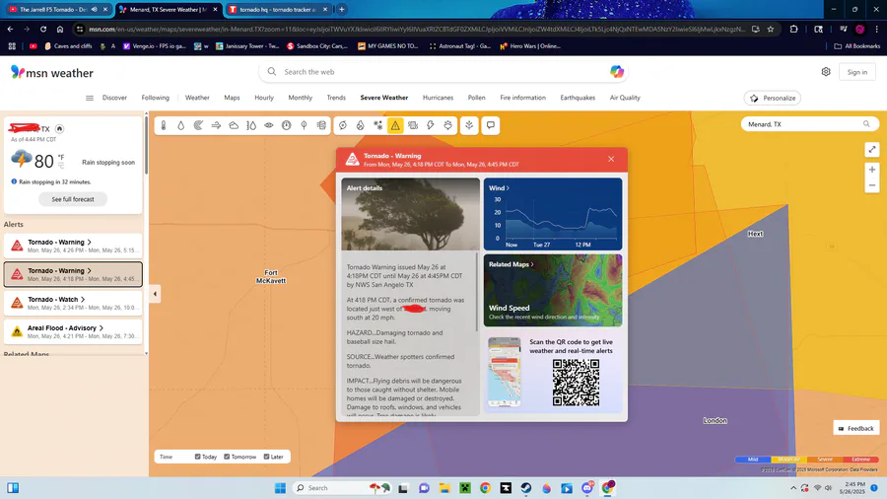Image resolution: width=887 pixels, height=499 pixels.
Task: Click the Feedback button
Action: tap(855, 428)
